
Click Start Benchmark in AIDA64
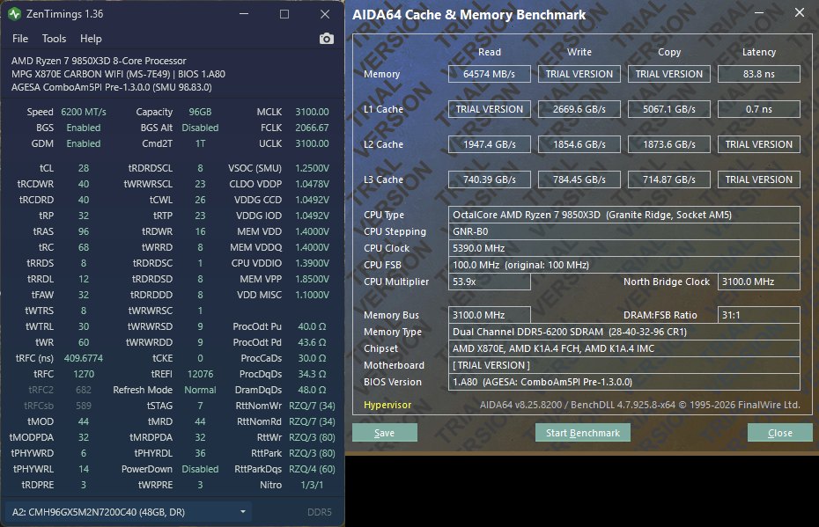click(582, 433)
